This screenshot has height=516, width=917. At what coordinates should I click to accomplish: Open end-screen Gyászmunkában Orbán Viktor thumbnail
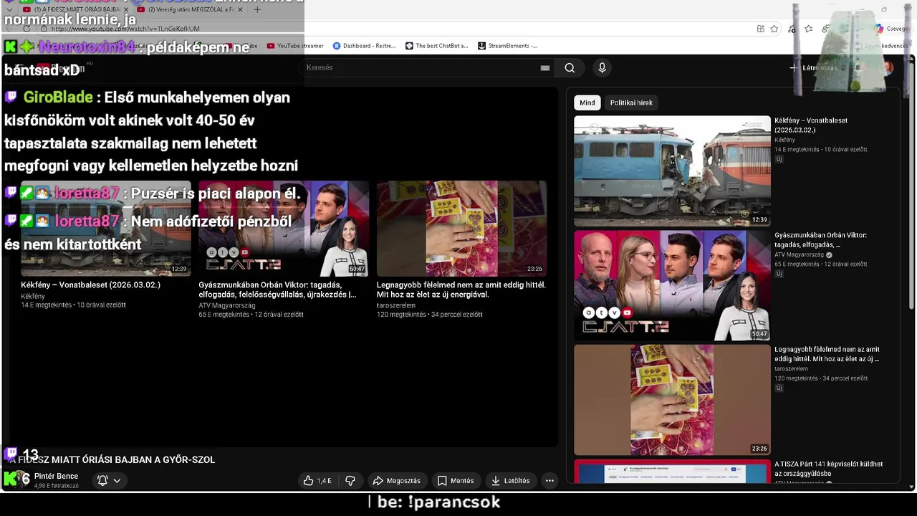click(284, 229)
